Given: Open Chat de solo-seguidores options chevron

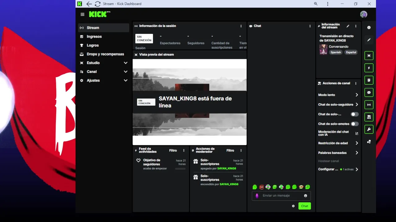Looking at the screenshot, I should click(357, 105).
